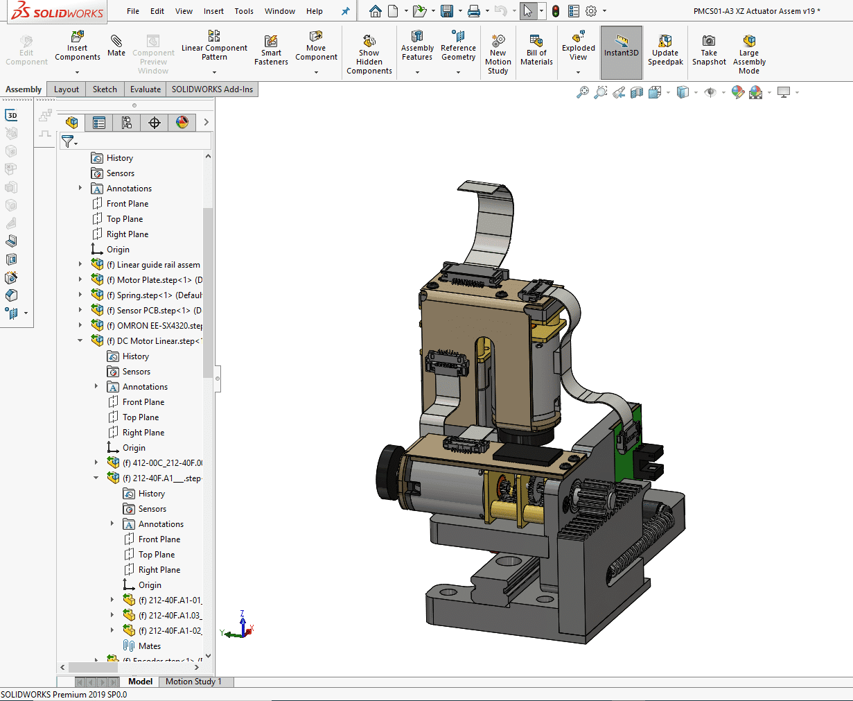Open the Section View tool

click(x=636, y=92)
